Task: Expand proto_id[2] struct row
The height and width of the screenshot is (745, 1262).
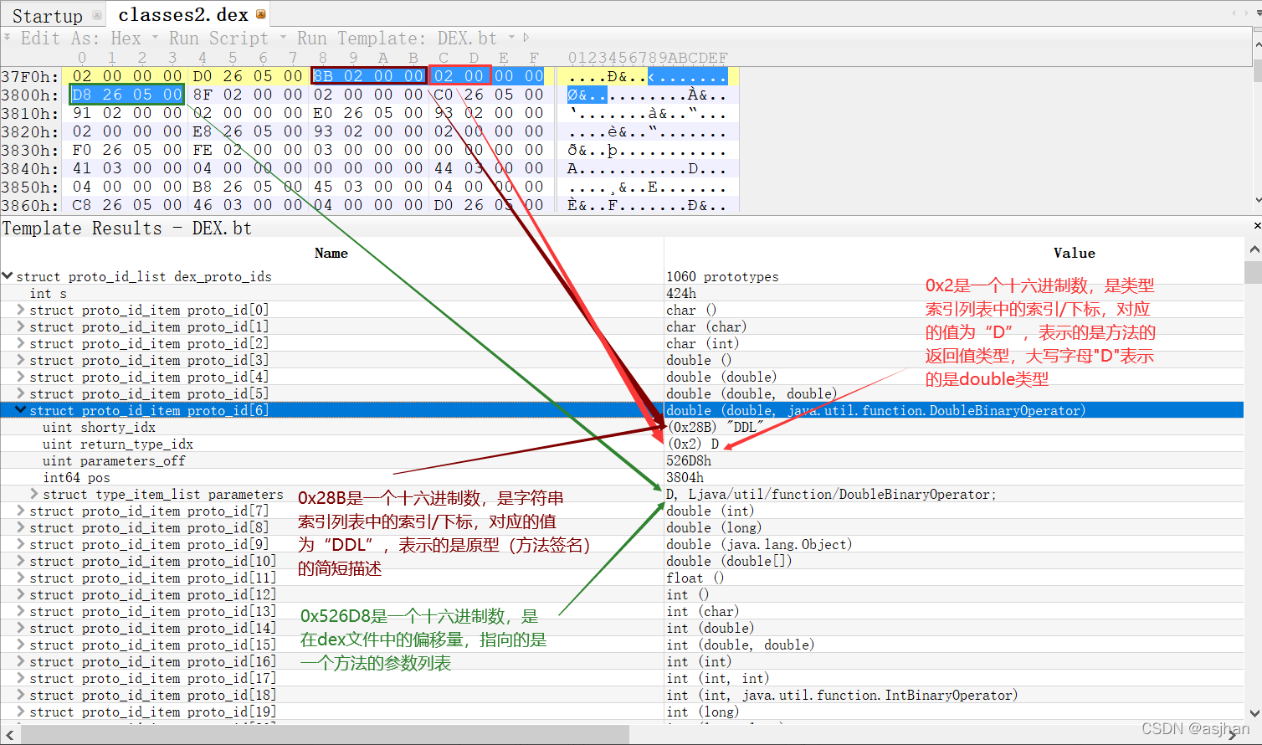Action: (21, 342)
